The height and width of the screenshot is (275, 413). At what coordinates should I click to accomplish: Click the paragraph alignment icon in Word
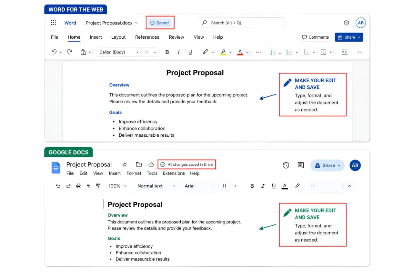coord(323,52)
